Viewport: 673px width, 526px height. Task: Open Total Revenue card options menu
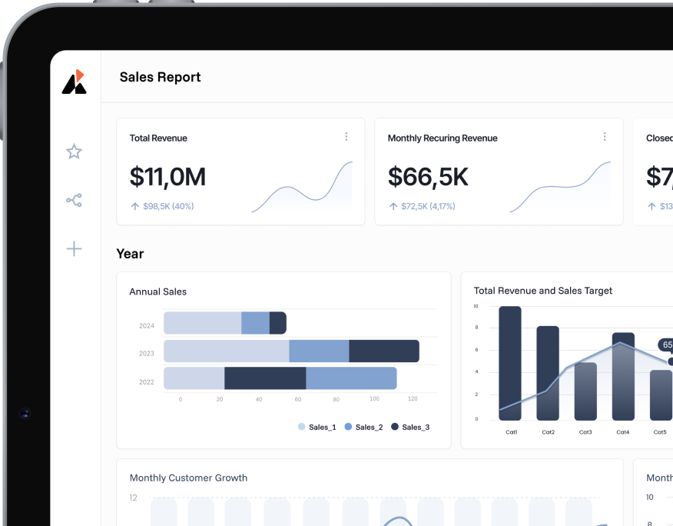(x=346, y=137)
